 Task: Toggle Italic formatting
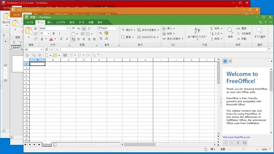point(60,33)
